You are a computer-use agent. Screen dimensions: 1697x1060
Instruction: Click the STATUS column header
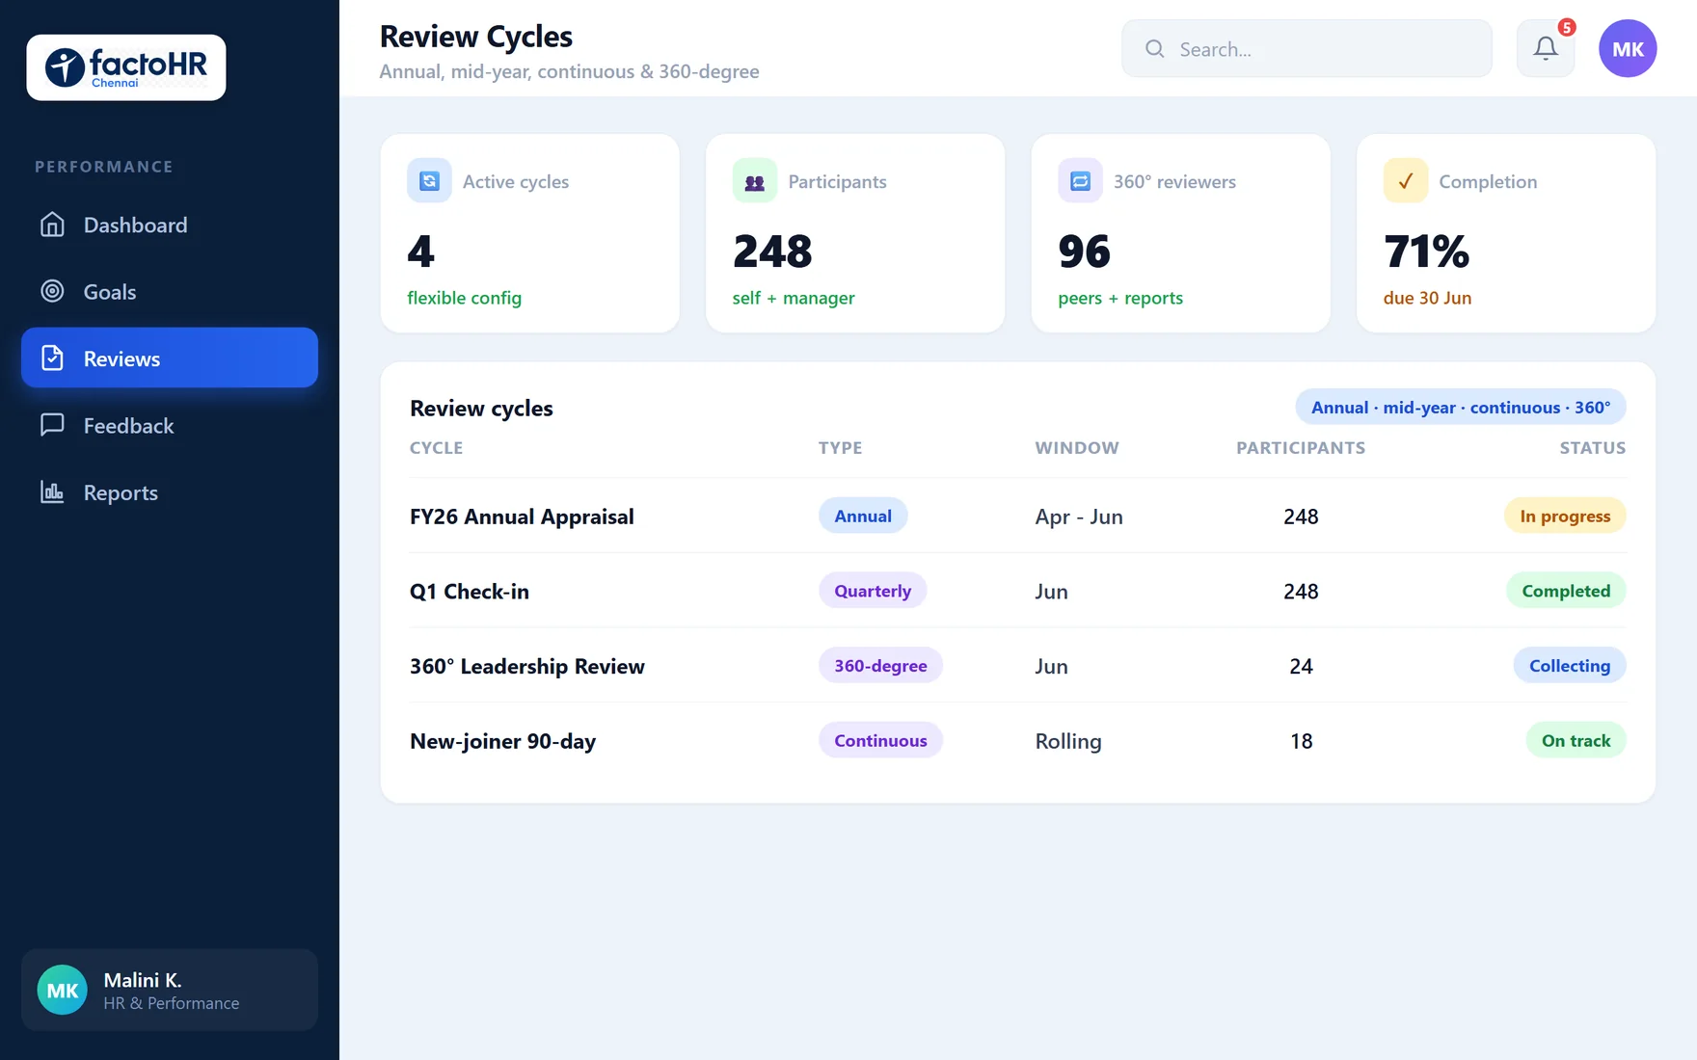click(x=1593, y=447)
